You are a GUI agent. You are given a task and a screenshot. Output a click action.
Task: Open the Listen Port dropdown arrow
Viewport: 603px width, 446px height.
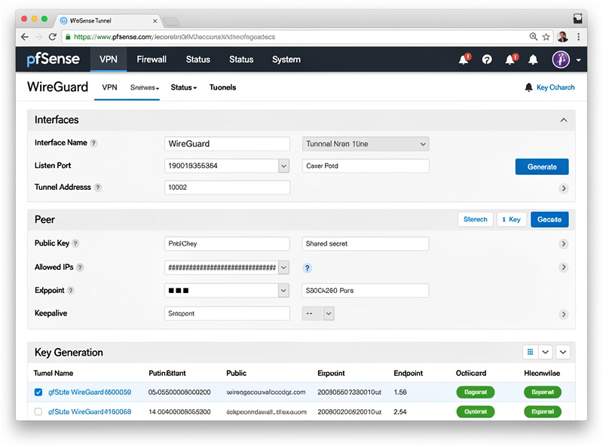point(284,166)
